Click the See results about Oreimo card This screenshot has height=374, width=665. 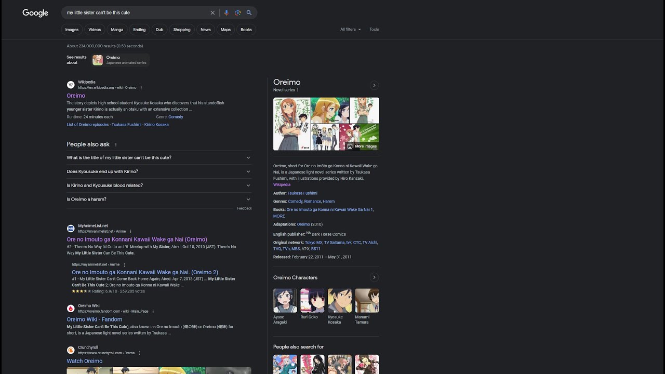point(120,60)
